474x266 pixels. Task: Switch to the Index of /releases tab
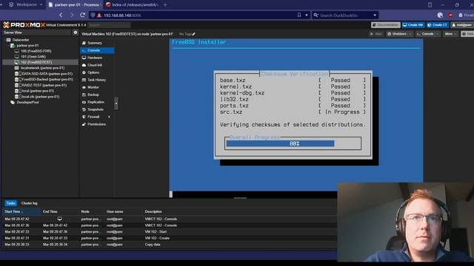point(132,5)
